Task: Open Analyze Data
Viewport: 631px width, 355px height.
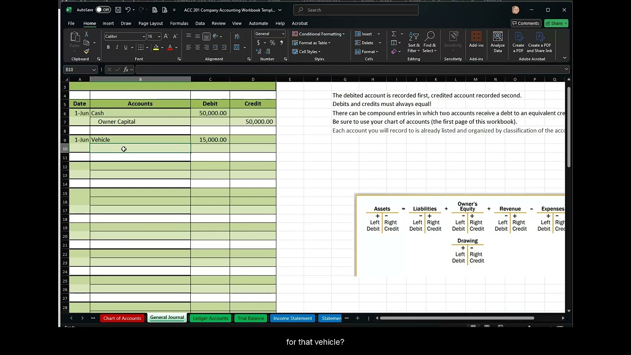Action: pos(498,42)
